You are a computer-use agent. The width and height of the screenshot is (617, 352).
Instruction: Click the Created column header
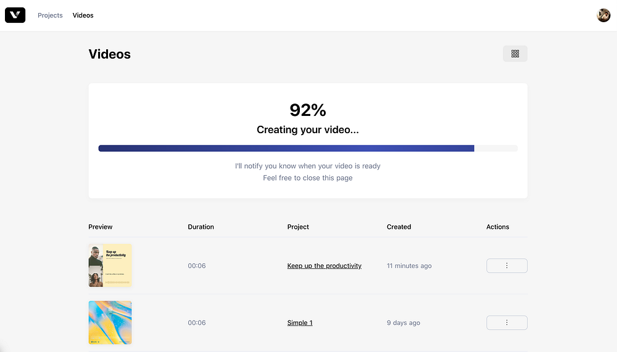pos(399,227)
